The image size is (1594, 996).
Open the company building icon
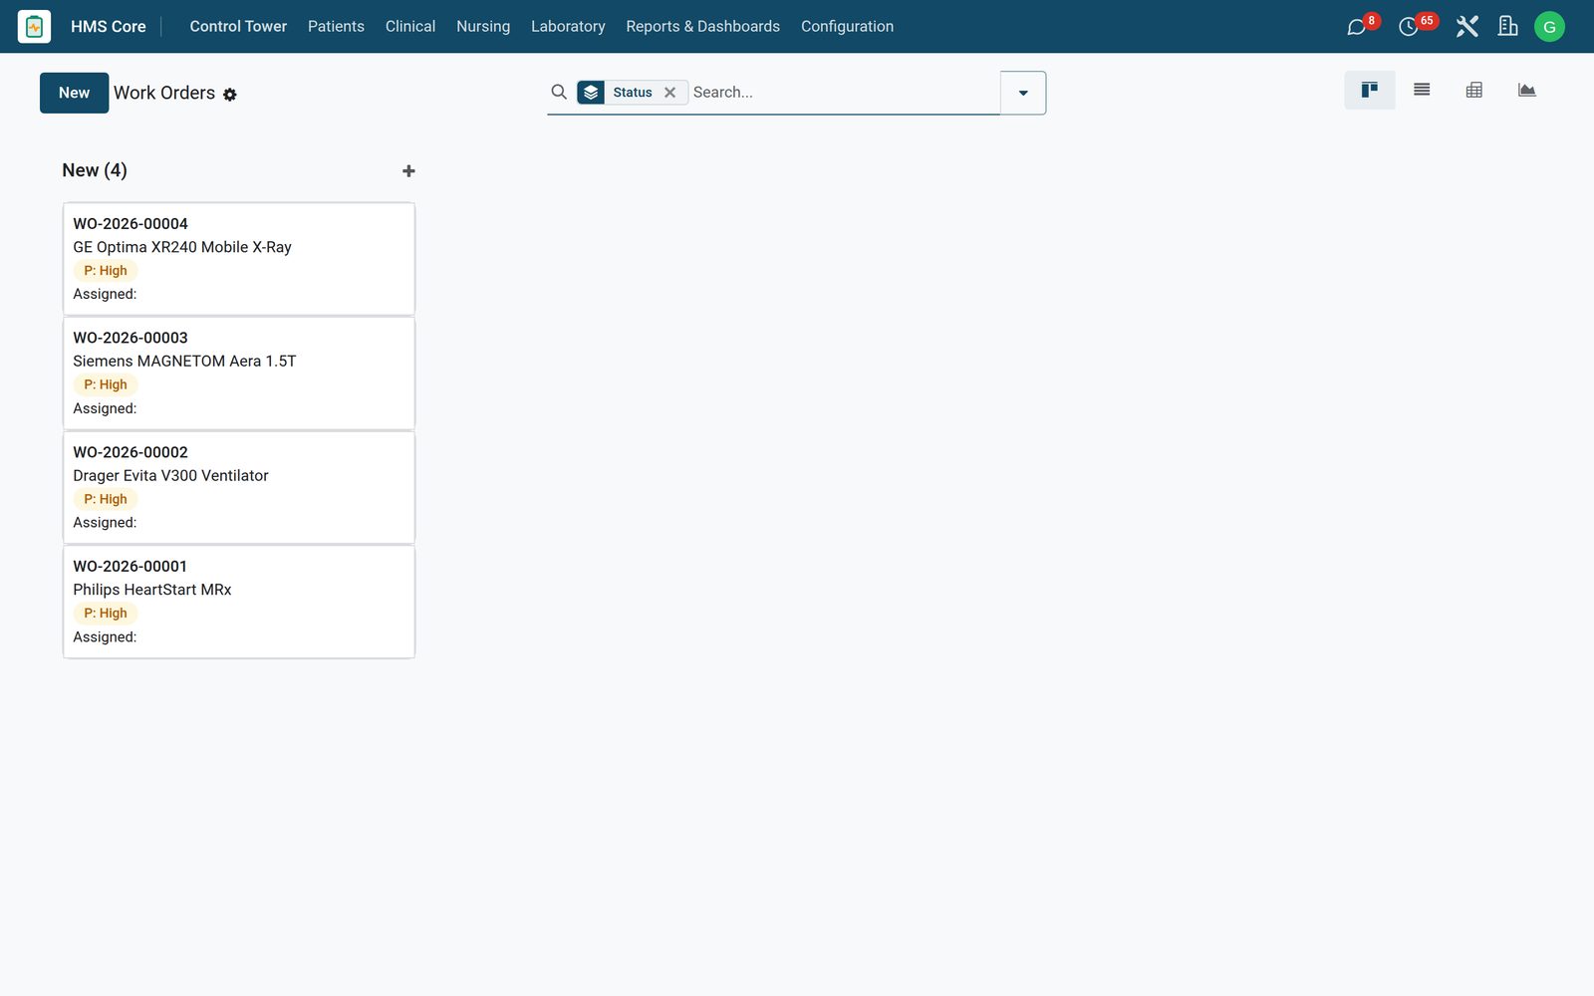(x=1507, y=26)
